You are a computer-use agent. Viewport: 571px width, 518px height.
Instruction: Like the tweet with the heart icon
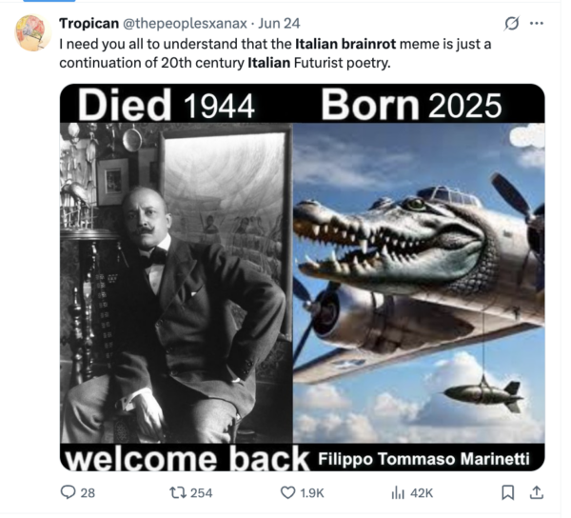(x=287, y=492)
